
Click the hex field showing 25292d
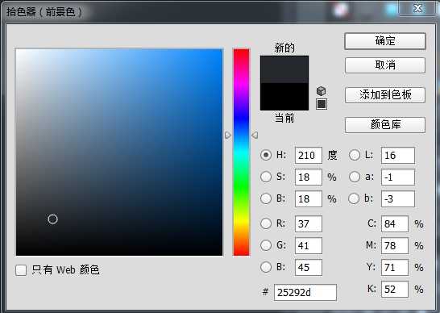(305, 293)
